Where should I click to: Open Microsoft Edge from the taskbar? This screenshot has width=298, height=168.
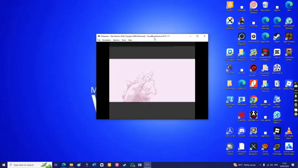pos(64,165)
